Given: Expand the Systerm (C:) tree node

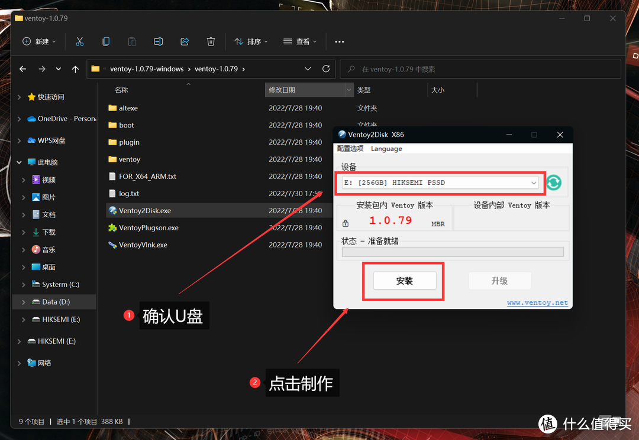Looking at the screenshot, I should [24, 285].
